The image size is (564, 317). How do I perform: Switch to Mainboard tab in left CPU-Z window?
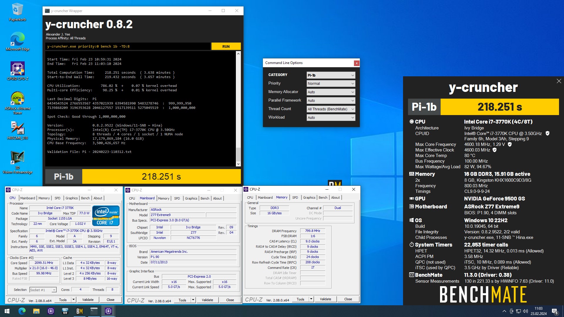pyautogui.click(x=28, y=198)
